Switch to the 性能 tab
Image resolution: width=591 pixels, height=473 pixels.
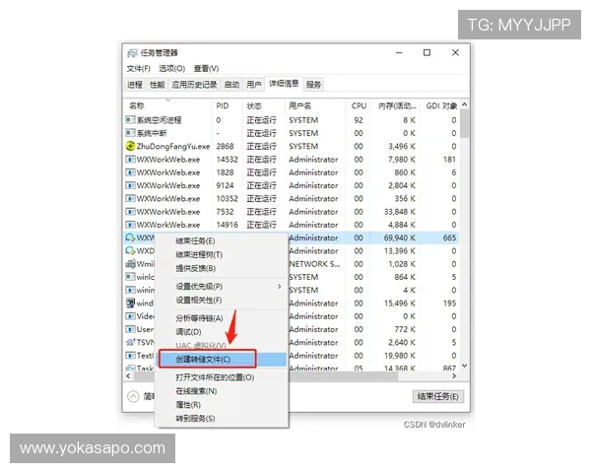point(158,85)
